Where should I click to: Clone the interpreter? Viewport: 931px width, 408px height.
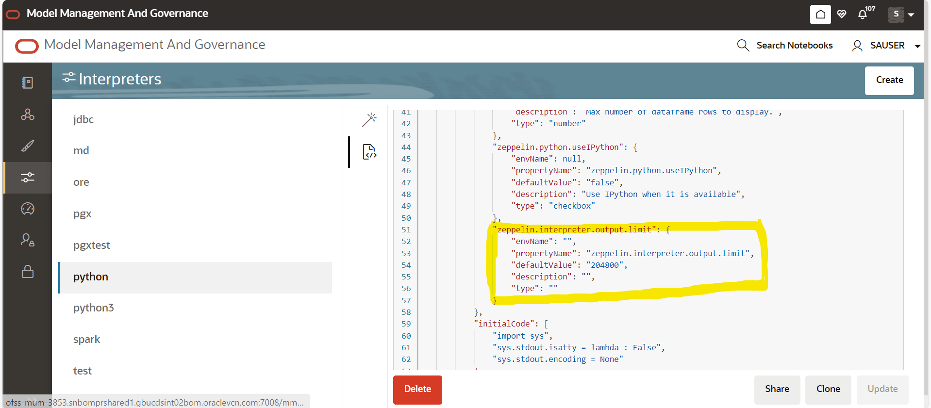(x=828, y=389)
